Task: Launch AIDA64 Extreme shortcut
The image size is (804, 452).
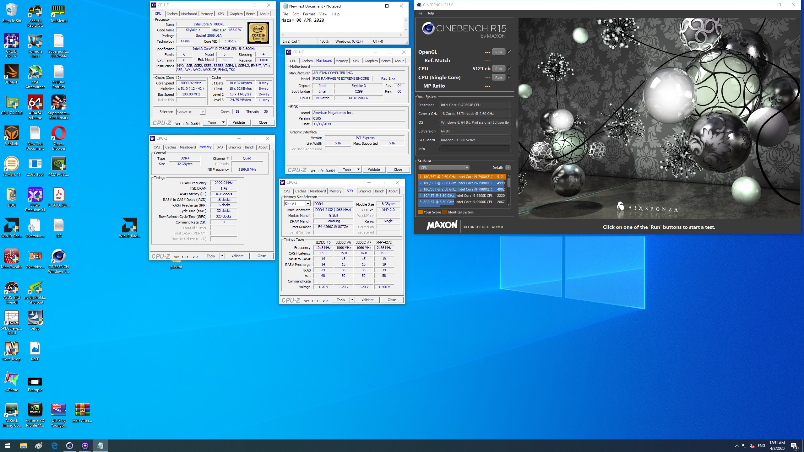Action: coord(35,107)
